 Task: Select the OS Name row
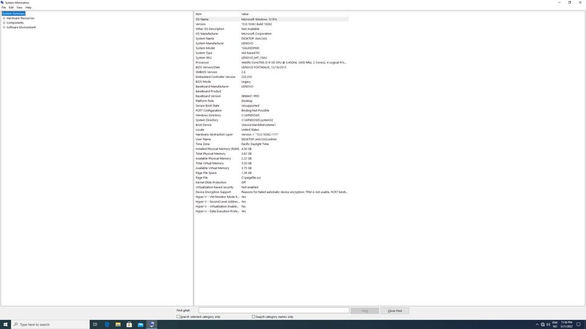click(272, 19)
